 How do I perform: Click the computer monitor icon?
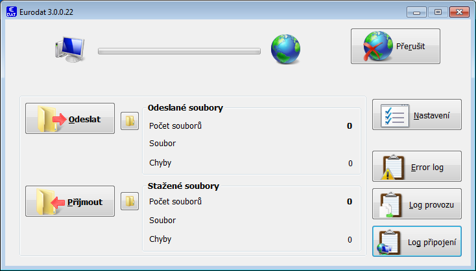[x=70, y=49]
